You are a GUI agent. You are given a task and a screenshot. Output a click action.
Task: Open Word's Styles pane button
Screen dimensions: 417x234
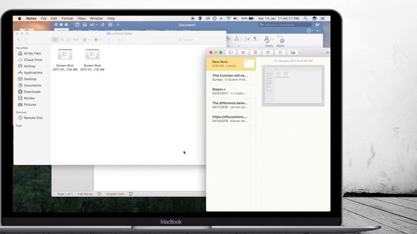pos(281,42)
